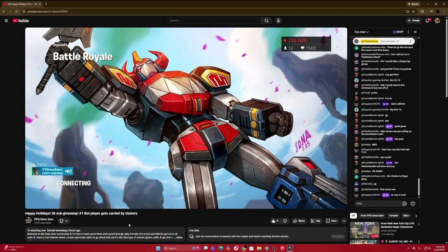
Task: Select From PPG Drew Savv chip
Action: pos(372,216)
